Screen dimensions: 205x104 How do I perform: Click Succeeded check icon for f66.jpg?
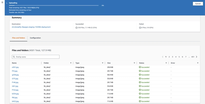tap(140, 97)
